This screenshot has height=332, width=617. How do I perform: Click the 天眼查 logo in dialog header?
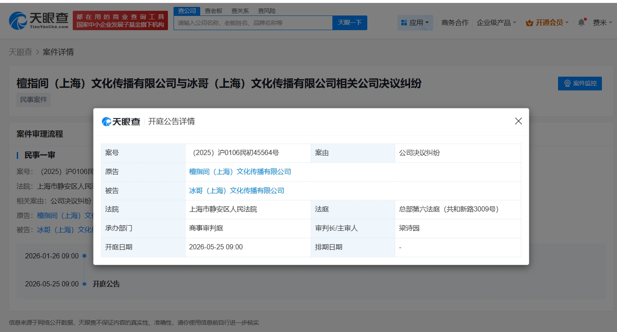tap(121, 121)
